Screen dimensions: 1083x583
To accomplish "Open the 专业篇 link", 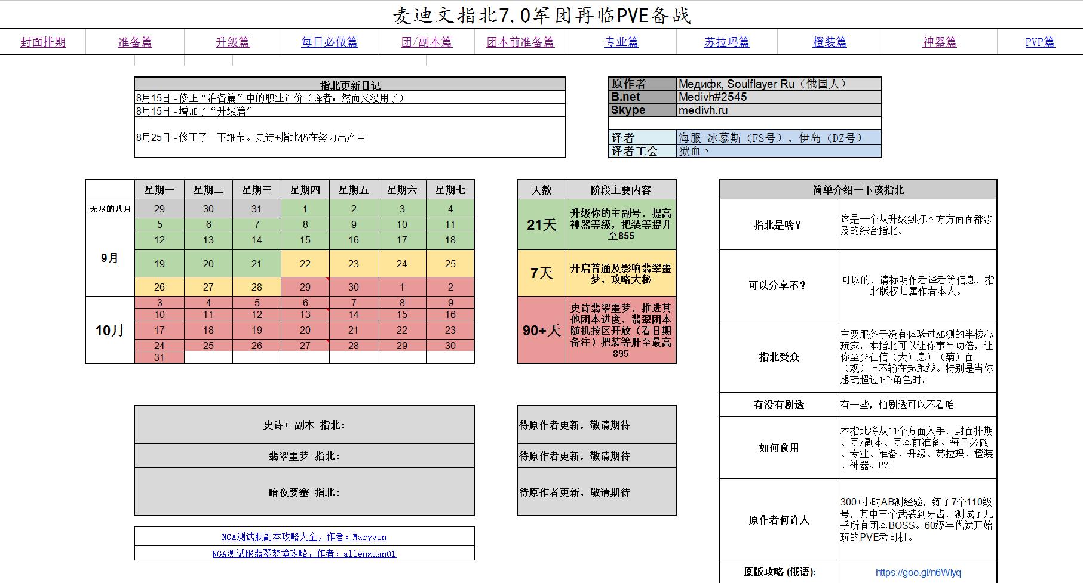I will pos(621,42).
